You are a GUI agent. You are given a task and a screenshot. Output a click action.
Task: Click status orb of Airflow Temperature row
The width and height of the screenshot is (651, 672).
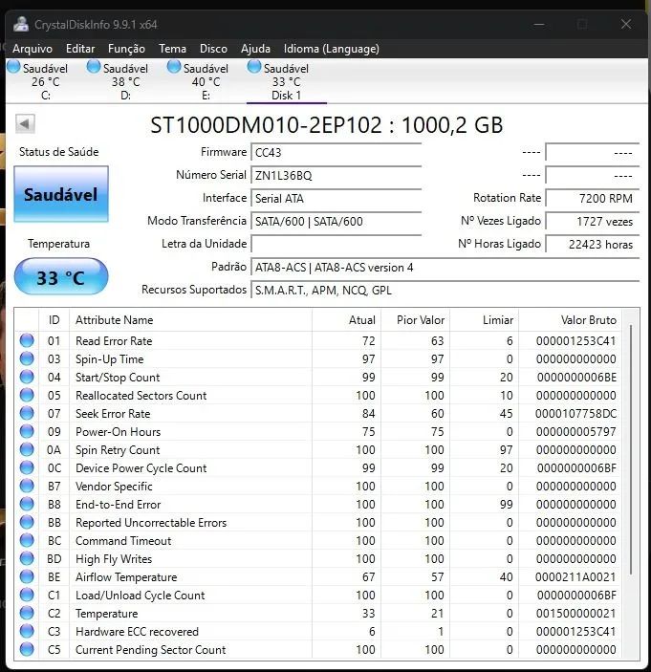tap(27, 576)
